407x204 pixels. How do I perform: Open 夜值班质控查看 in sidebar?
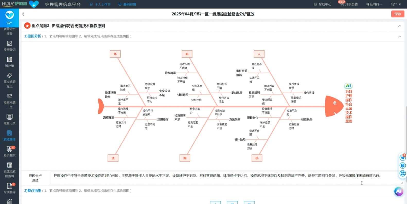coord(10,170)
